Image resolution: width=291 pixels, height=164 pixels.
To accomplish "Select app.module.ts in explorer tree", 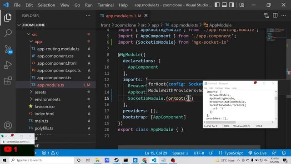I will [x=55, y=85].
